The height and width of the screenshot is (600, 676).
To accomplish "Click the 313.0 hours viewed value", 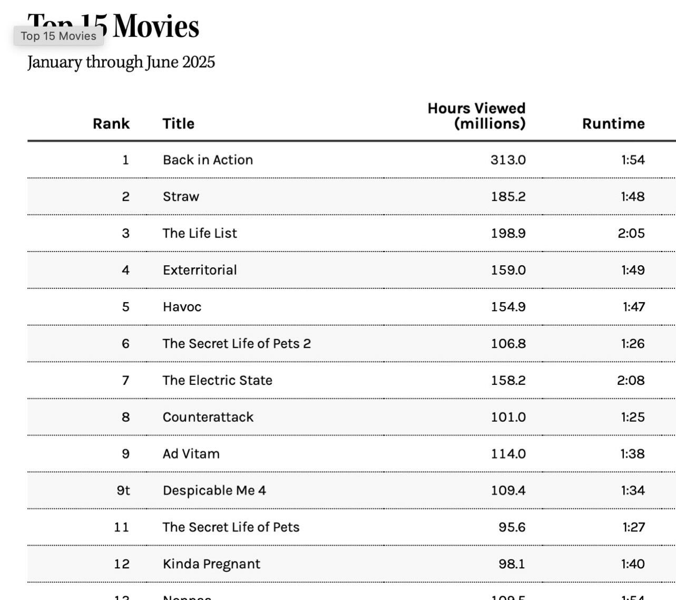I will pyautogui.click(x=508, y=160).
